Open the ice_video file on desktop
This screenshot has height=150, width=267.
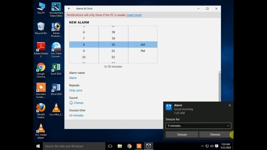coord(56,110)
